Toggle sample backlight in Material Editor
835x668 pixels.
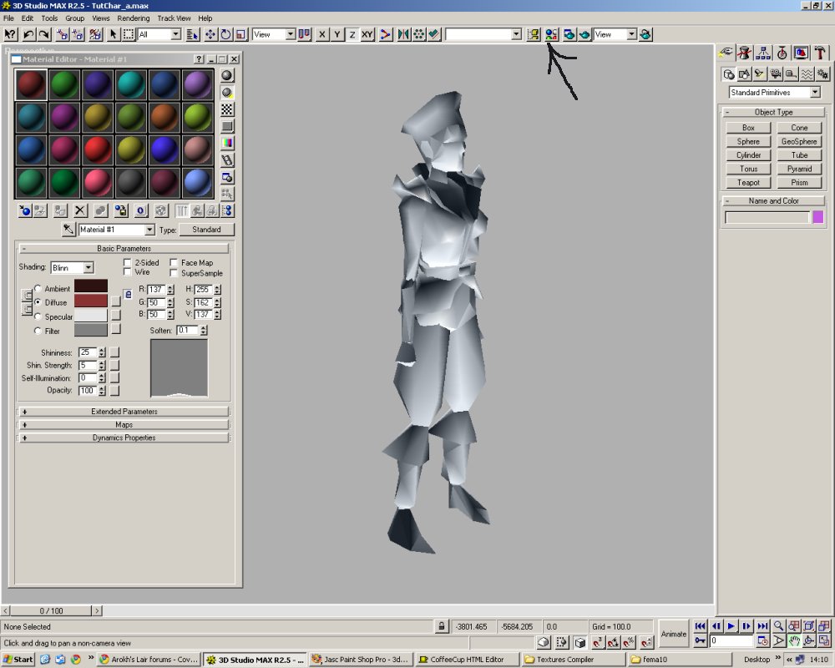pyautogui.click(x=227, y=93)
